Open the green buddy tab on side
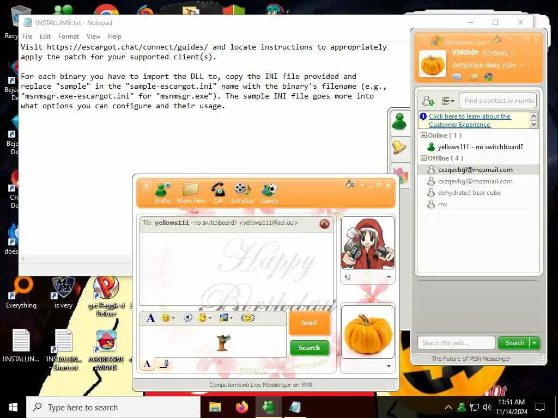Image resolution: width=558 pixels, height=418 pixels. click(x=399, y=122)
